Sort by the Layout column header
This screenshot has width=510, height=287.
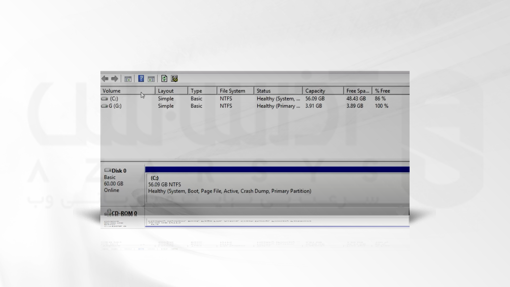(172, 91)
